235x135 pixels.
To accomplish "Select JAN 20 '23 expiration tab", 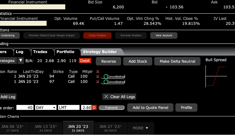I will tap(78, 128).
